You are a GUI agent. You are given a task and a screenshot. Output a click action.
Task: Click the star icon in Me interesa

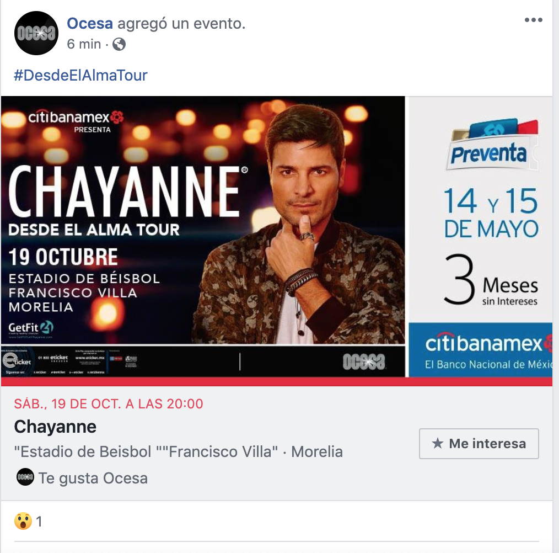tap(437, 443)
